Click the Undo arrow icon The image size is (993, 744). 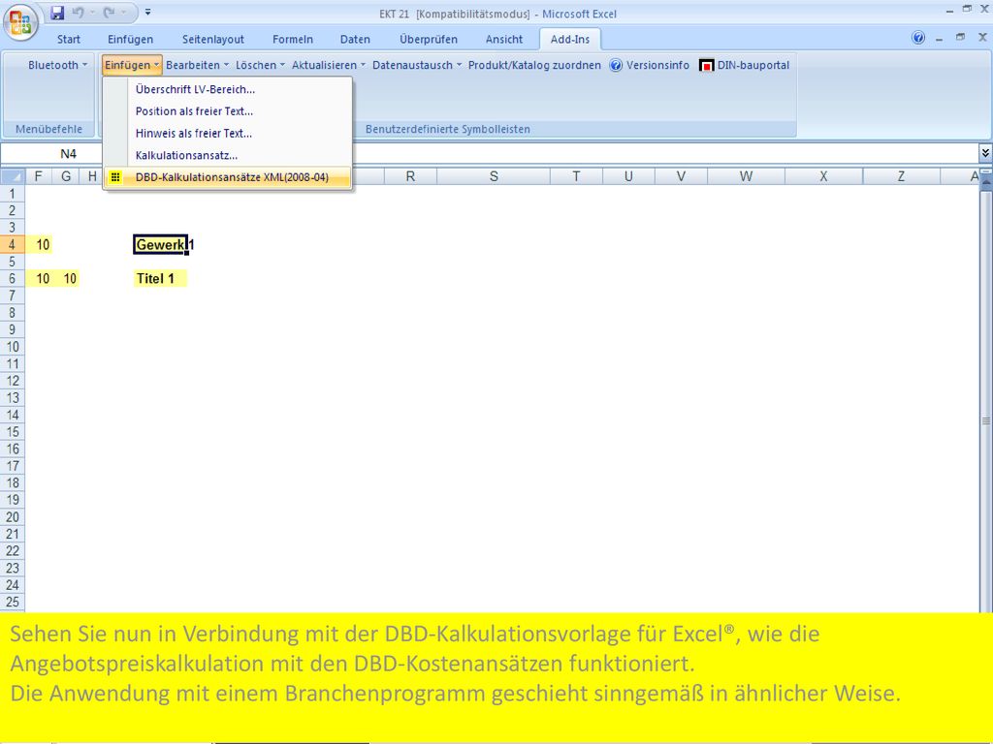78,12
